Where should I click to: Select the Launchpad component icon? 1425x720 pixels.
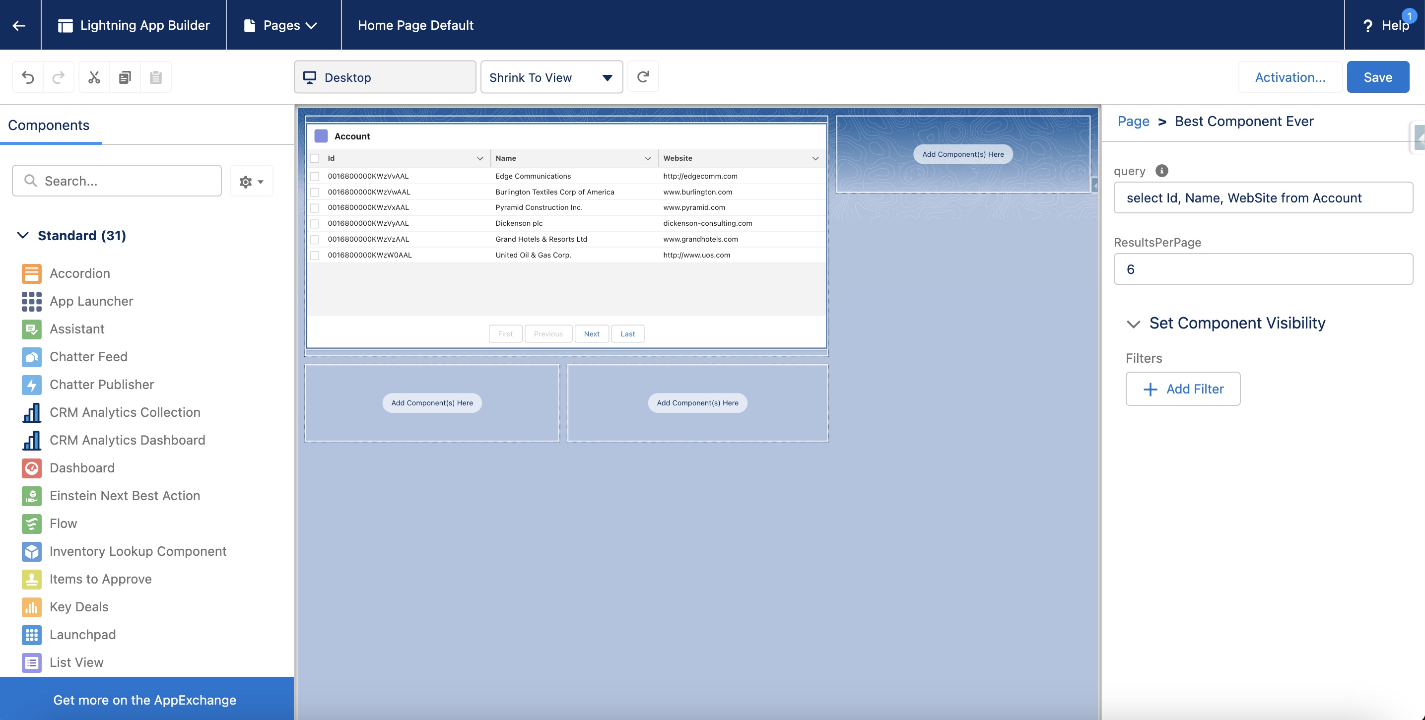tap(32, 634)
